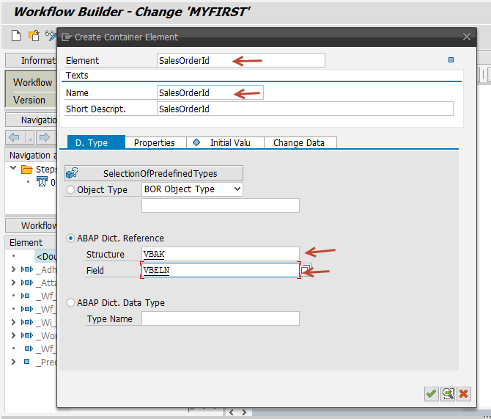This screenshot has height=419, width=491.
Task: Click the red X cancel button
Action: pyautogui.click(x=464, y=394)
